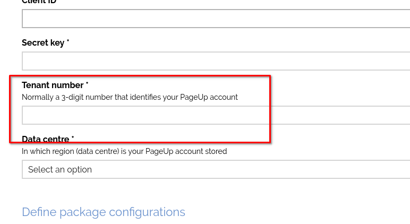
Task: Click the "Data centre" field label
Action: [x=46, y=139]
